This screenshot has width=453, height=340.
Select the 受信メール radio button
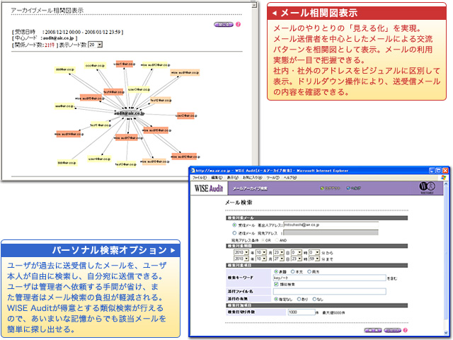point(234,225)
